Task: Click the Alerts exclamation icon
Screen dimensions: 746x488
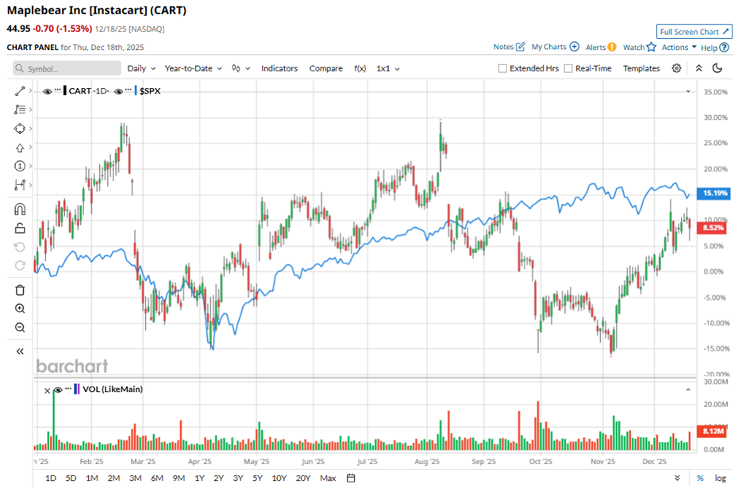Action: click(x=612, y=47)
